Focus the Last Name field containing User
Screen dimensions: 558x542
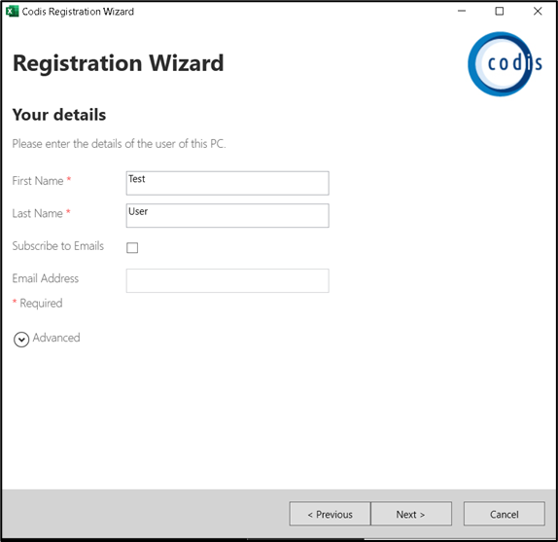(x=227, y=215)
